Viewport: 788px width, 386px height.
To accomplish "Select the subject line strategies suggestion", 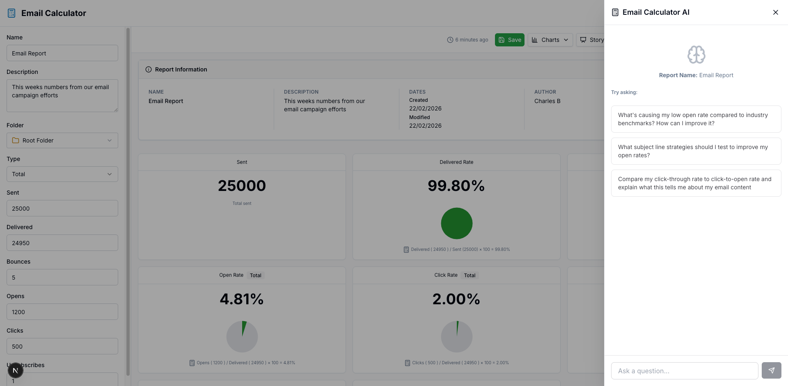I will point(696,151).
